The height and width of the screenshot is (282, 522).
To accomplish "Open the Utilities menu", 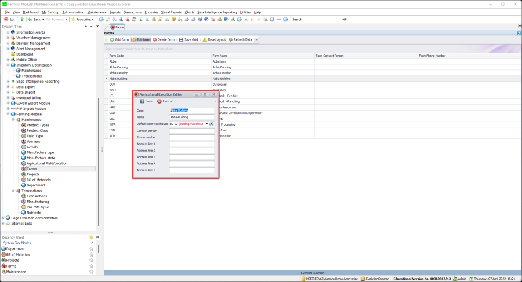I will pyautogui.click(x=245, y=12).
